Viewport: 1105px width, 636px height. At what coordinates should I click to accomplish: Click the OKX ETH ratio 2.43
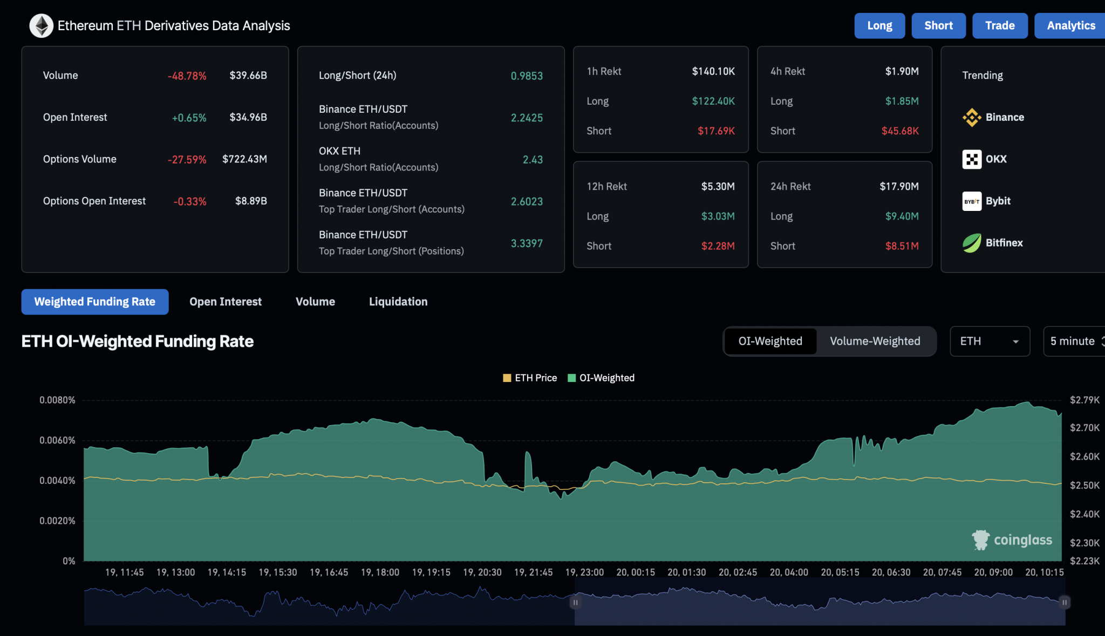click(x=533, y=160)
